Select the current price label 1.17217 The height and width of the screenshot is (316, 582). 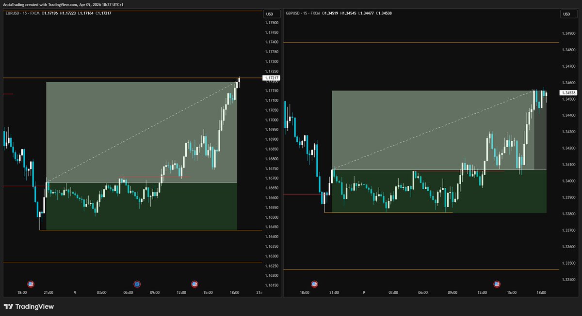(271, 78)
